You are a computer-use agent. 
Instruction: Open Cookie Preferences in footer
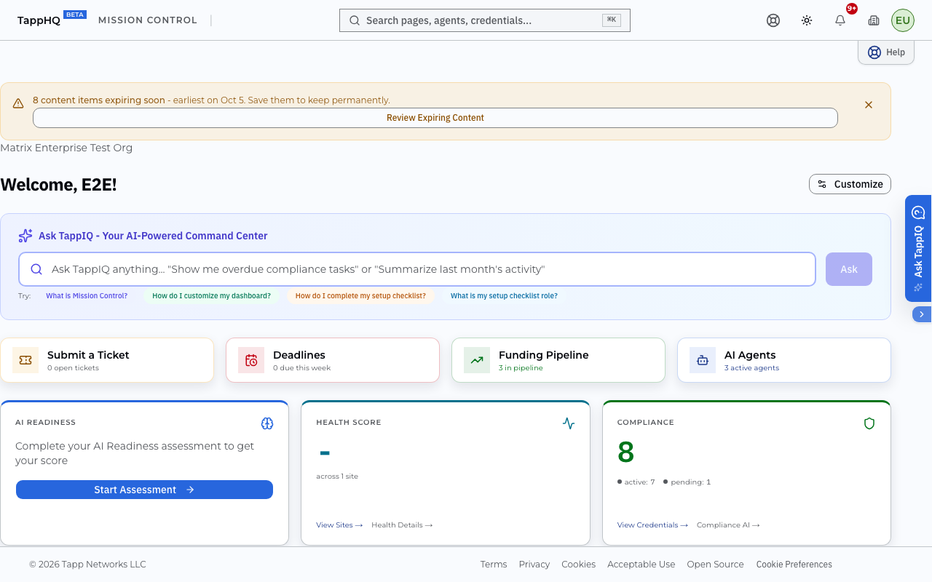click(x=794, y=565)
